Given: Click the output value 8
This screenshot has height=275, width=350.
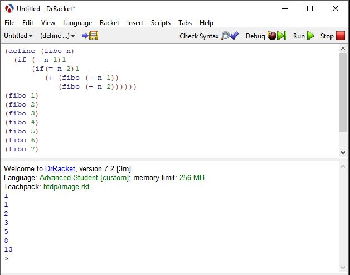Looking at the screenshot, I should (6, 240).
